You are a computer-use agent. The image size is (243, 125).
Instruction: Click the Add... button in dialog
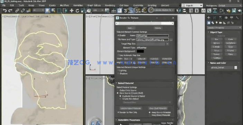(131, 28)
